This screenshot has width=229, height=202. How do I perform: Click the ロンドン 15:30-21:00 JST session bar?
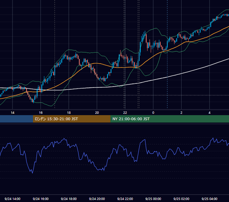71,119
